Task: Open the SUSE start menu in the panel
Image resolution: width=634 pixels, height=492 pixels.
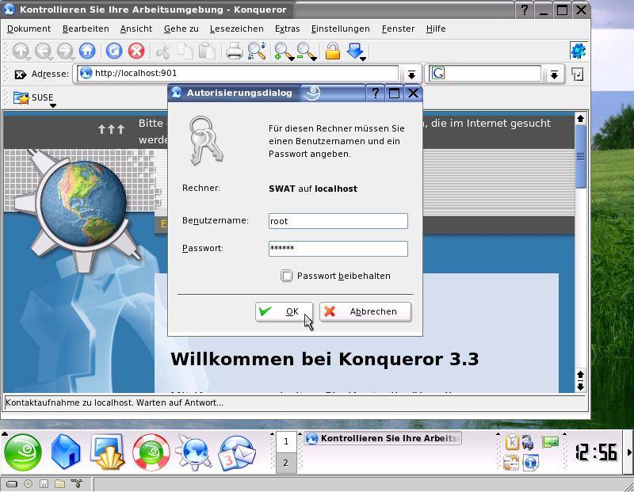Action: [x=23, y=452]
